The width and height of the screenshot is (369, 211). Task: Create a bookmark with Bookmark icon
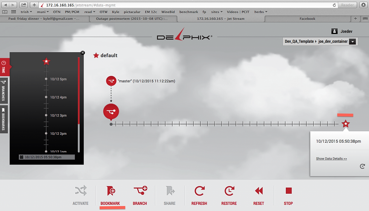[111, 191]
